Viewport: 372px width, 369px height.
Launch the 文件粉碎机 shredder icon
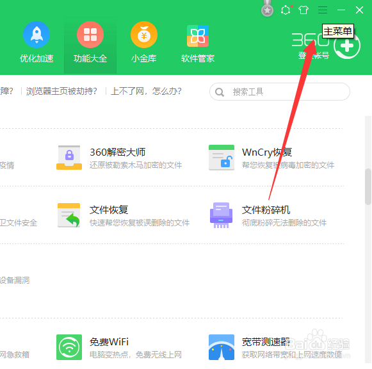click(221, 215)
